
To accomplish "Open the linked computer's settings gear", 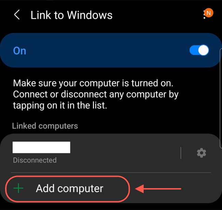I will [202, 153].
